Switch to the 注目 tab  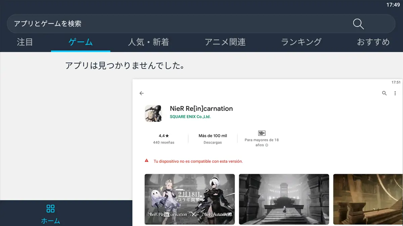tap(25, 42)
